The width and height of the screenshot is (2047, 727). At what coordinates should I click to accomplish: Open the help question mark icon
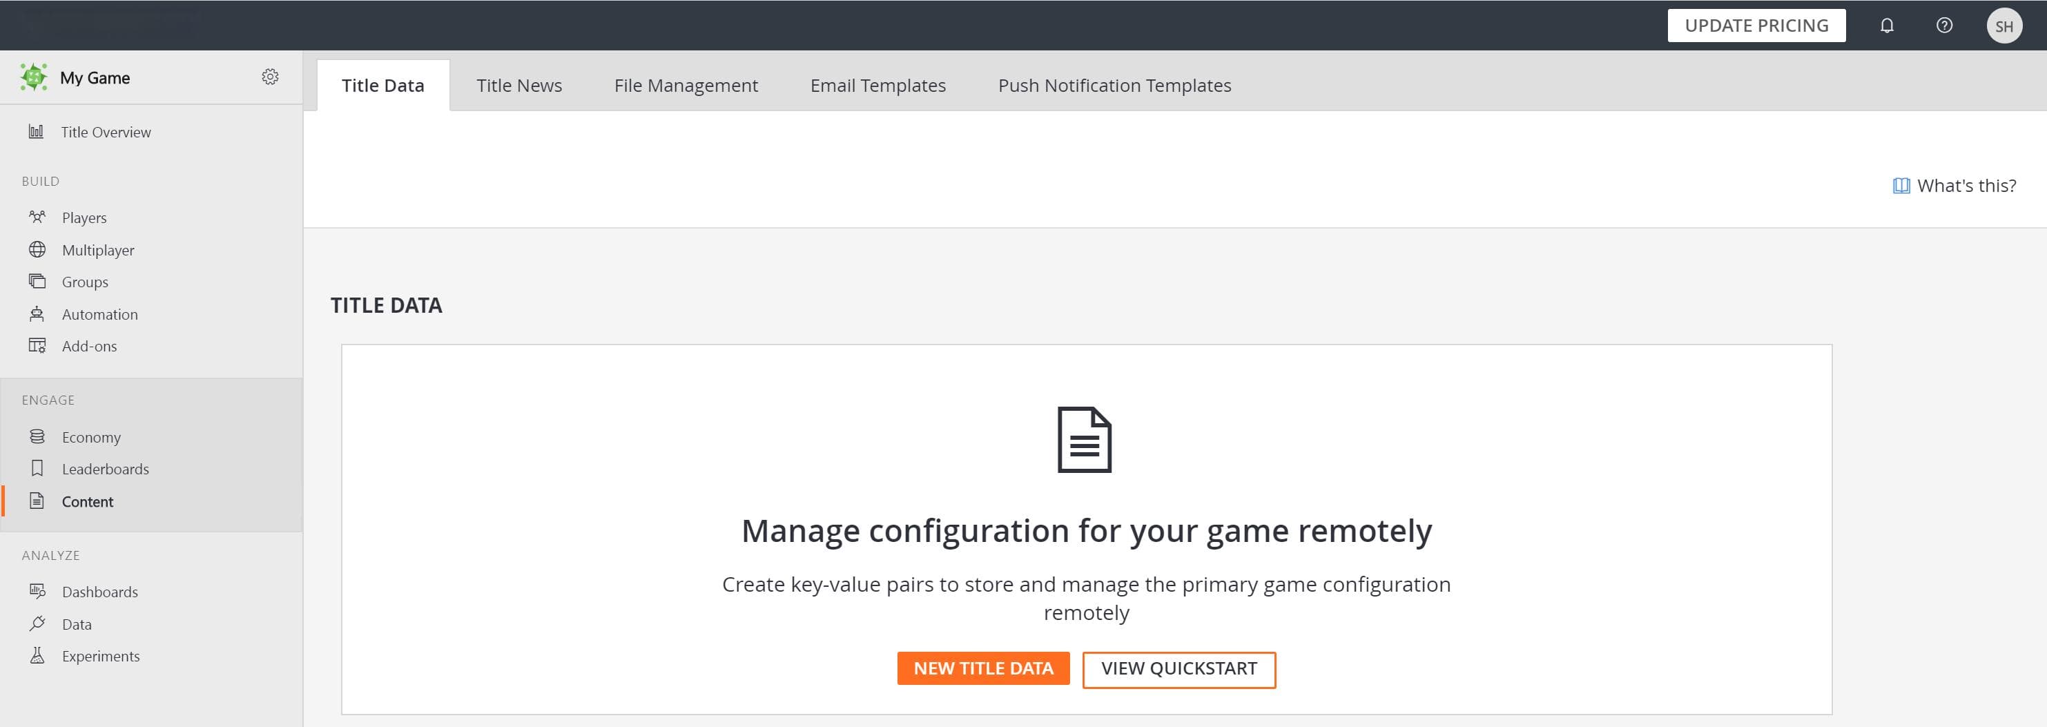pos(1943,26)
